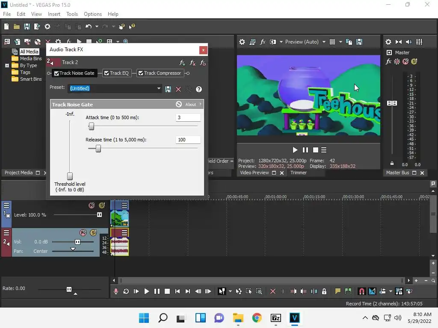Click Attack time slider handle
Viewport: 438px width, 328px height.
[x=92, y=126]
